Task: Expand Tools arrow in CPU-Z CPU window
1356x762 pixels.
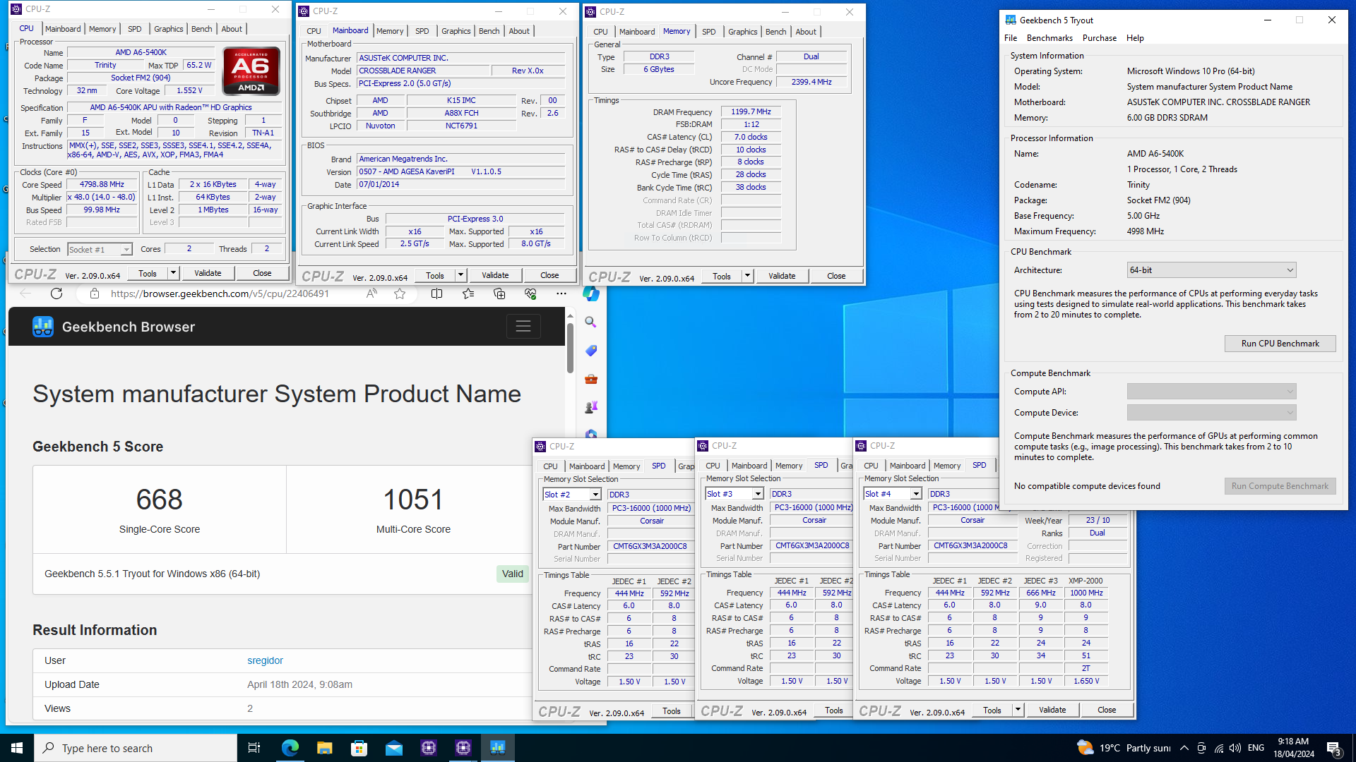Action: coord(173,273)
